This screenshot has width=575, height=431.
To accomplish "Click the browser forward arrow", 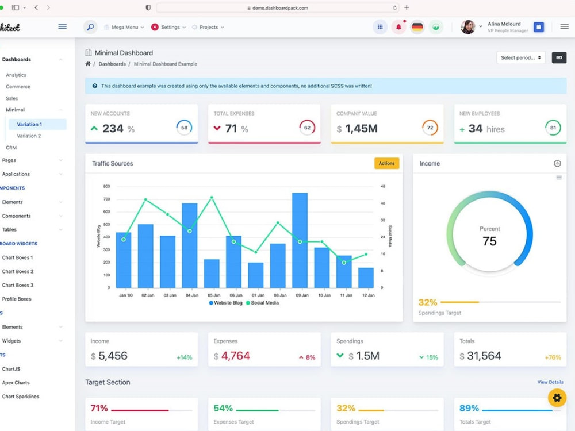I will tap(48, 7).
